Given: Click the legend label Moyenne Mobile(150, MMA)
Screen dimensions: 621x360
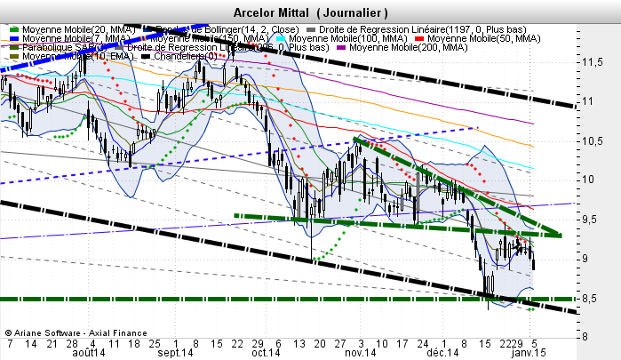Looking at the screenshot, I should click(x=209, y=38).
